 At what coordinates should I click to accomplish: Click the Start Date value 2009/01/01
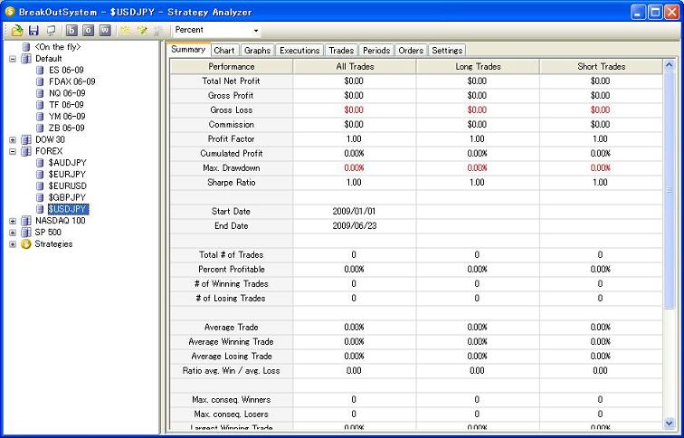[x=354, y=212]
